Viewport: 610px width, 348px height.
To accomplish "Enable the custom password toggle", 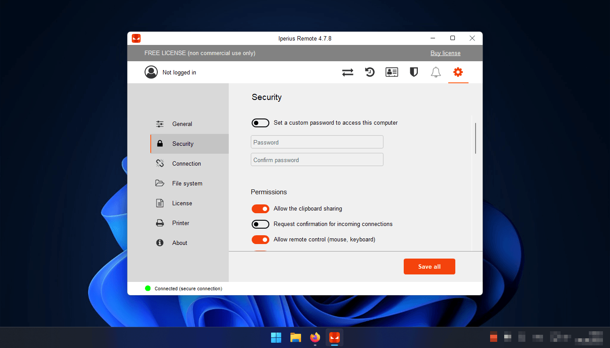I will point(260,123).
